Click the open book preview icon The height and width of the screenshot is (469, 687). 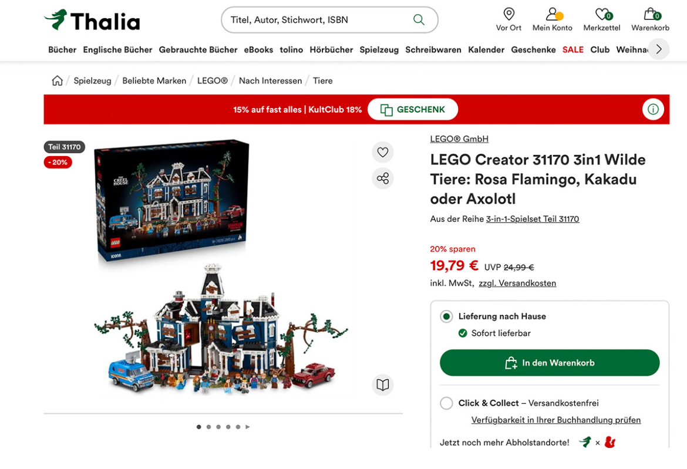(x=383, y=385)
